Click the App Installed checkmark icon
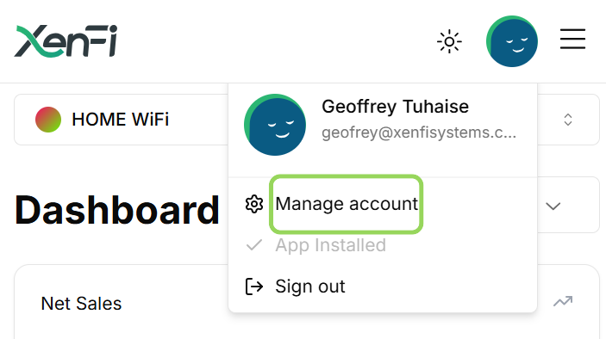Image resolution: width=606 pixels, height=339 pixels. 254,245
